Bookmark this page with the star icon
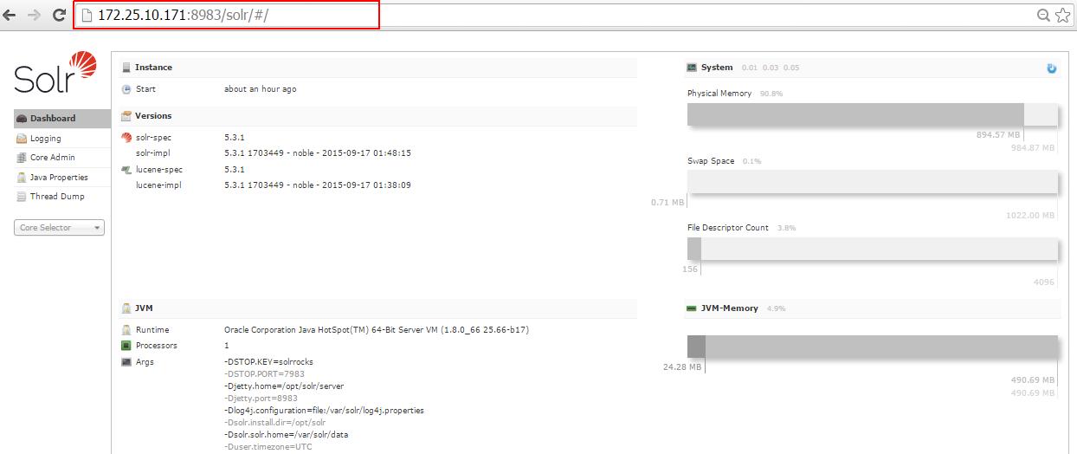The height and width of the screenshot is (454, 1077). point(1062,15)
